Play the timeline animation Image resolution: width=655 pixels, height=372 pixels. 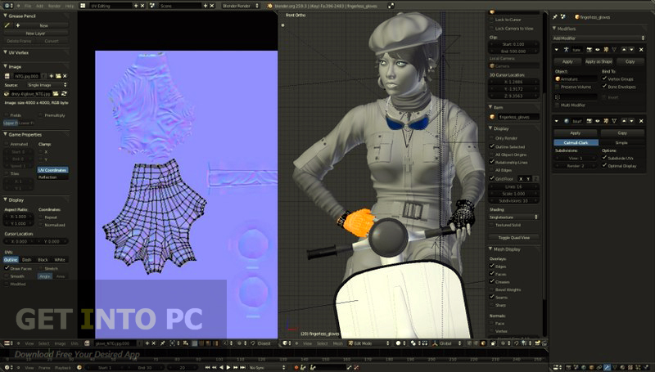[228, 367]
